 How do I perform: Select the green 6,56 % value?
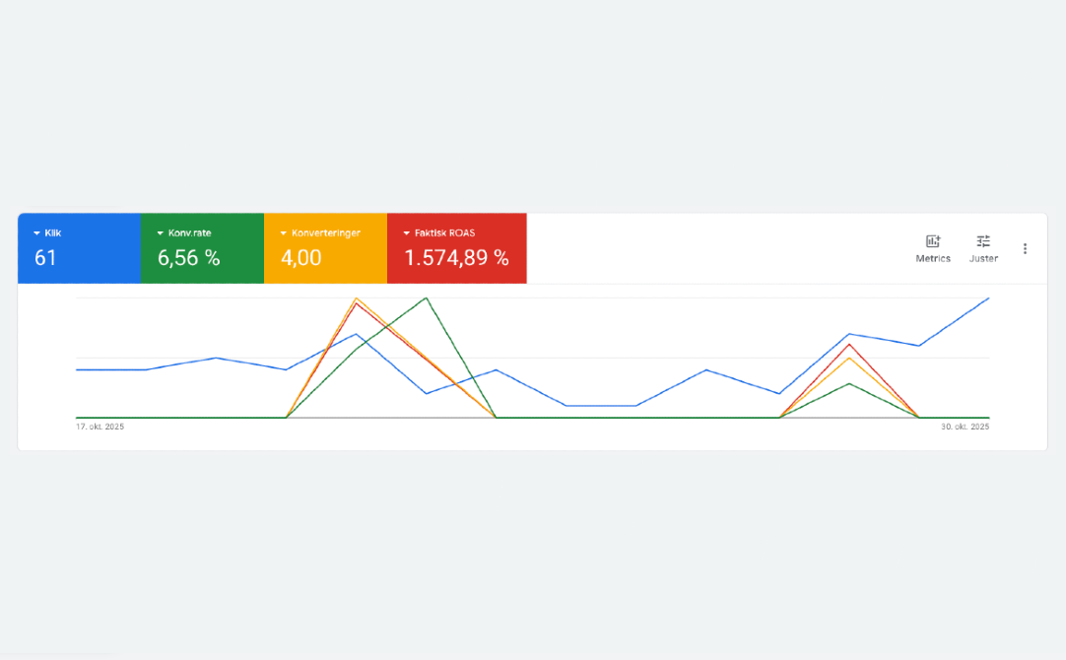pos(188,258)
